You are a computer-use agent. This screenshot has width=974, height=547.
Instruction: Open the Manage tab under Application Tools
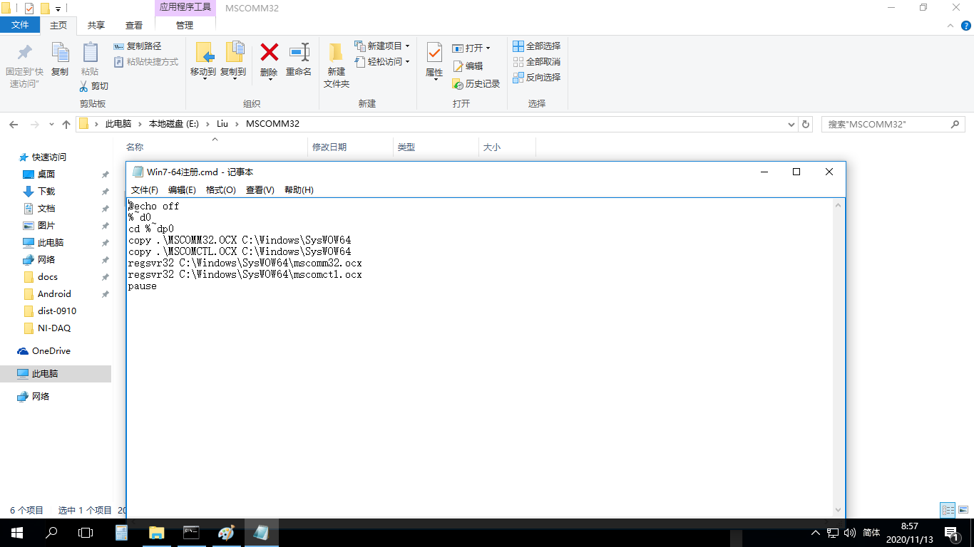185,25
